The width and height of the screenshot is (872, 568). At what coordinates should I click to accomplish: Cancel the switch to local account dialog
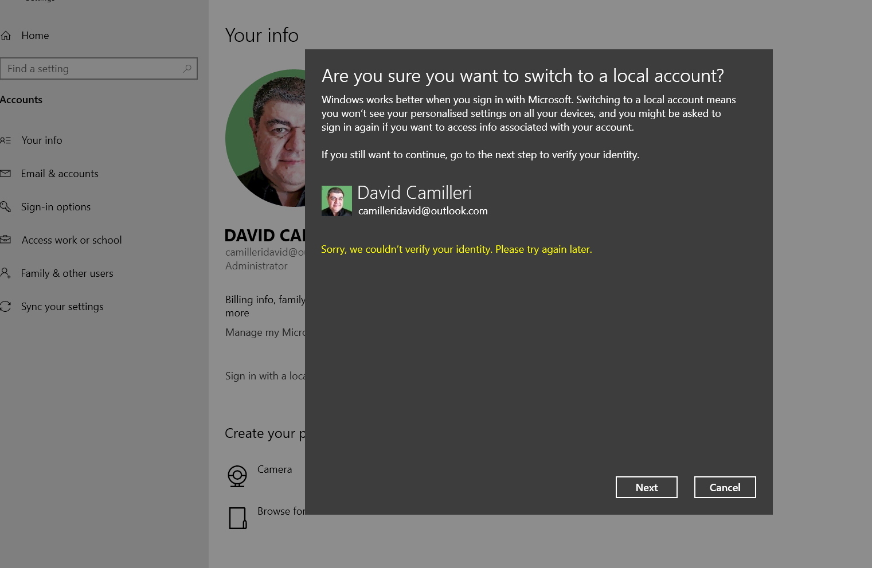[725, 487]
